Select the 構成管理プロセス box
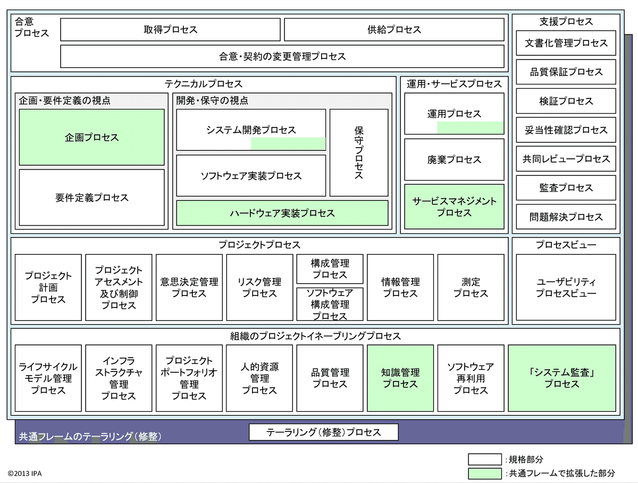 pyautogui.click(x=330, y=269)
